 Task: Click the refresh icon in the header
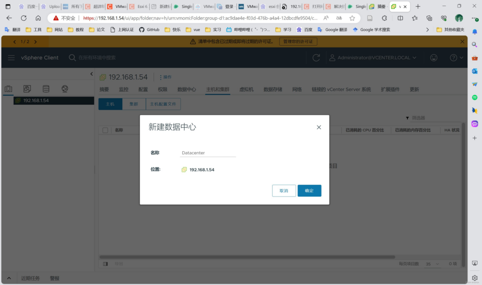coord(316,57)
